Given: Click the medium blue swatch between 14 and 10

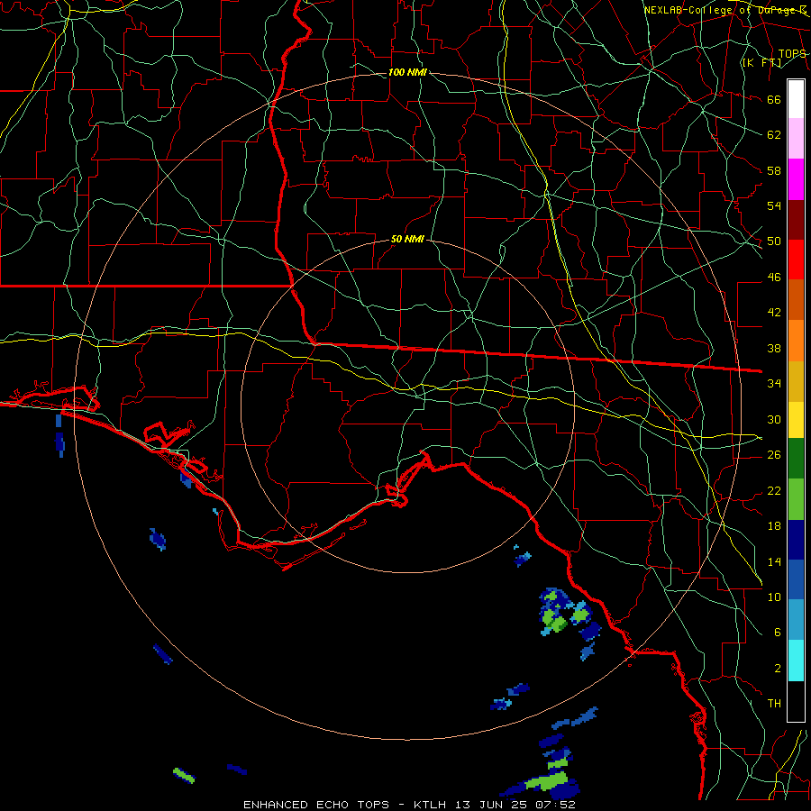Looking at the screenshot, I should click(796, 579).
